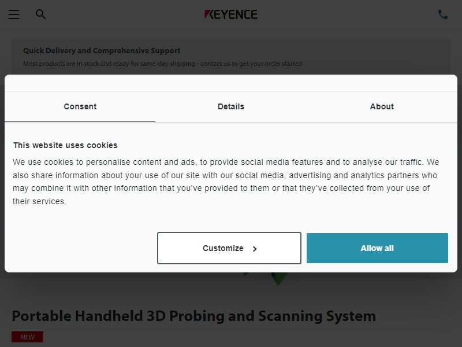This screenshot has height=347, width=462.
Task: Click the red slash in KEYENCE logo
Action: coord(207,13)
